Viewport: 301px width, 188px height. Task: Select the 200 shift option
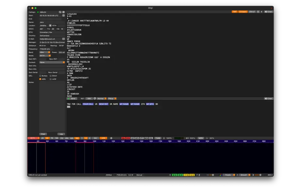(x=67, y=138)
